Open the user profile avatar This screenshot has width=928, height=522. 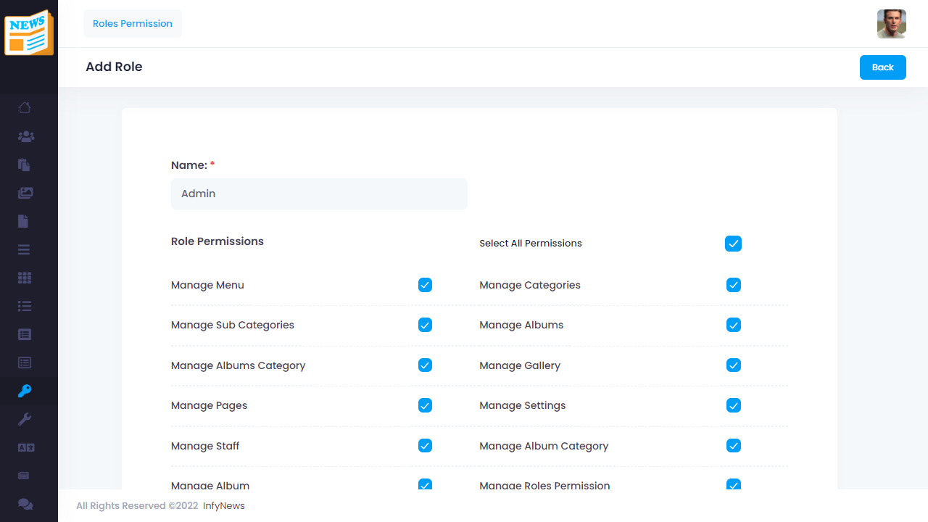pyautogui.click(x=892, y=24)
